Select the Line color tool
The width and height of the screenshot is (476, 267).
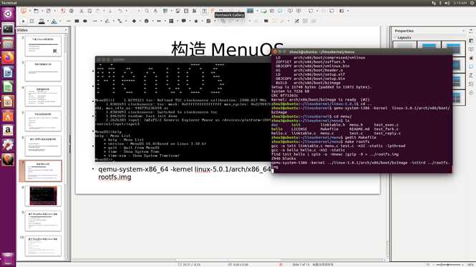tap(42, 21)
